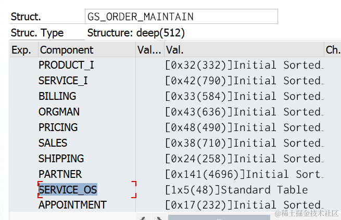Click the Component column header
The width and height of the screenshot is (341, 220).
87,50
